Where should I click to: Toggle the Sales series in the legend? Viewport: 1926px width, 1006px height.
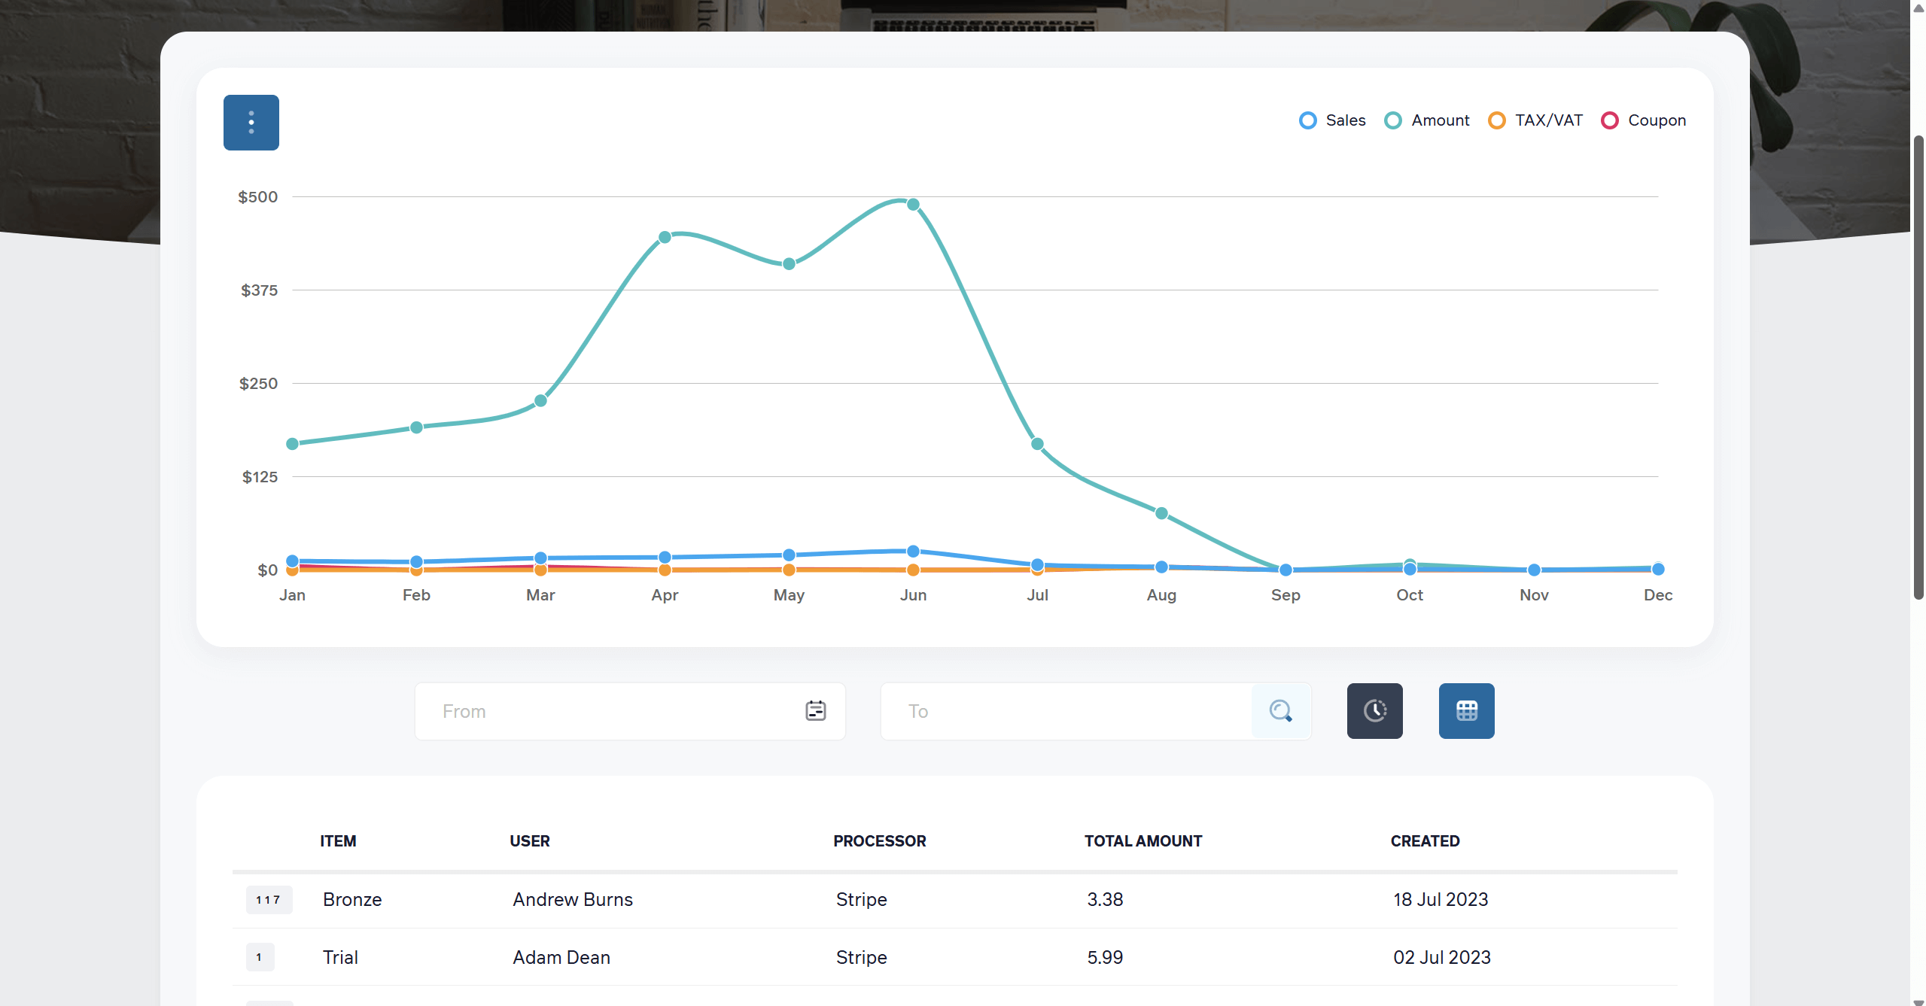click(1332, 120)
